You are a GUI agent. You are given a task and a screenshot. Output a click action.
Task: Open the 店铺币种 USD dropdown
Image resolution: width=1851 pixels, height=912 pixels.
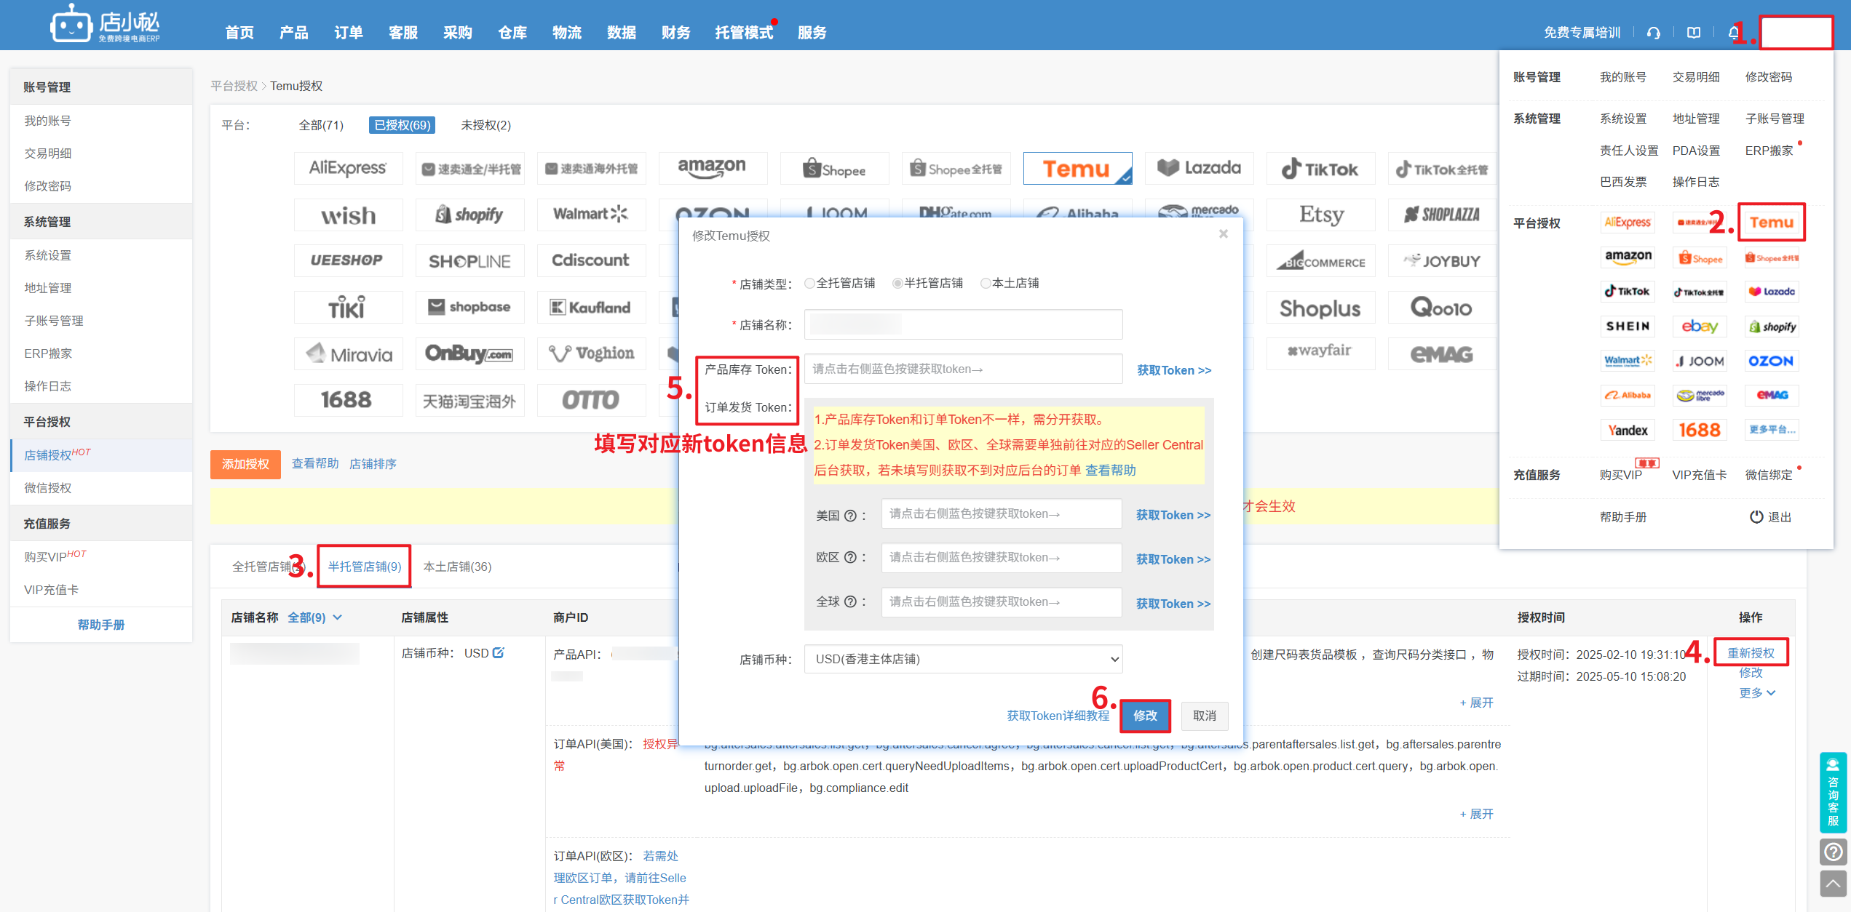pyautogui.click(x=962, y=659)
